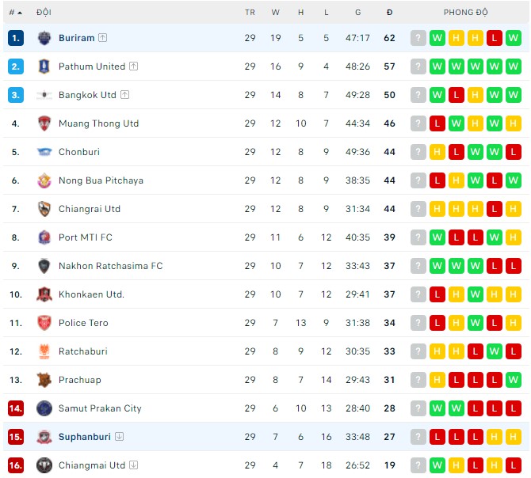
Task: Click the Khonkaen Utd. team crest
Action: pos(44,294)
